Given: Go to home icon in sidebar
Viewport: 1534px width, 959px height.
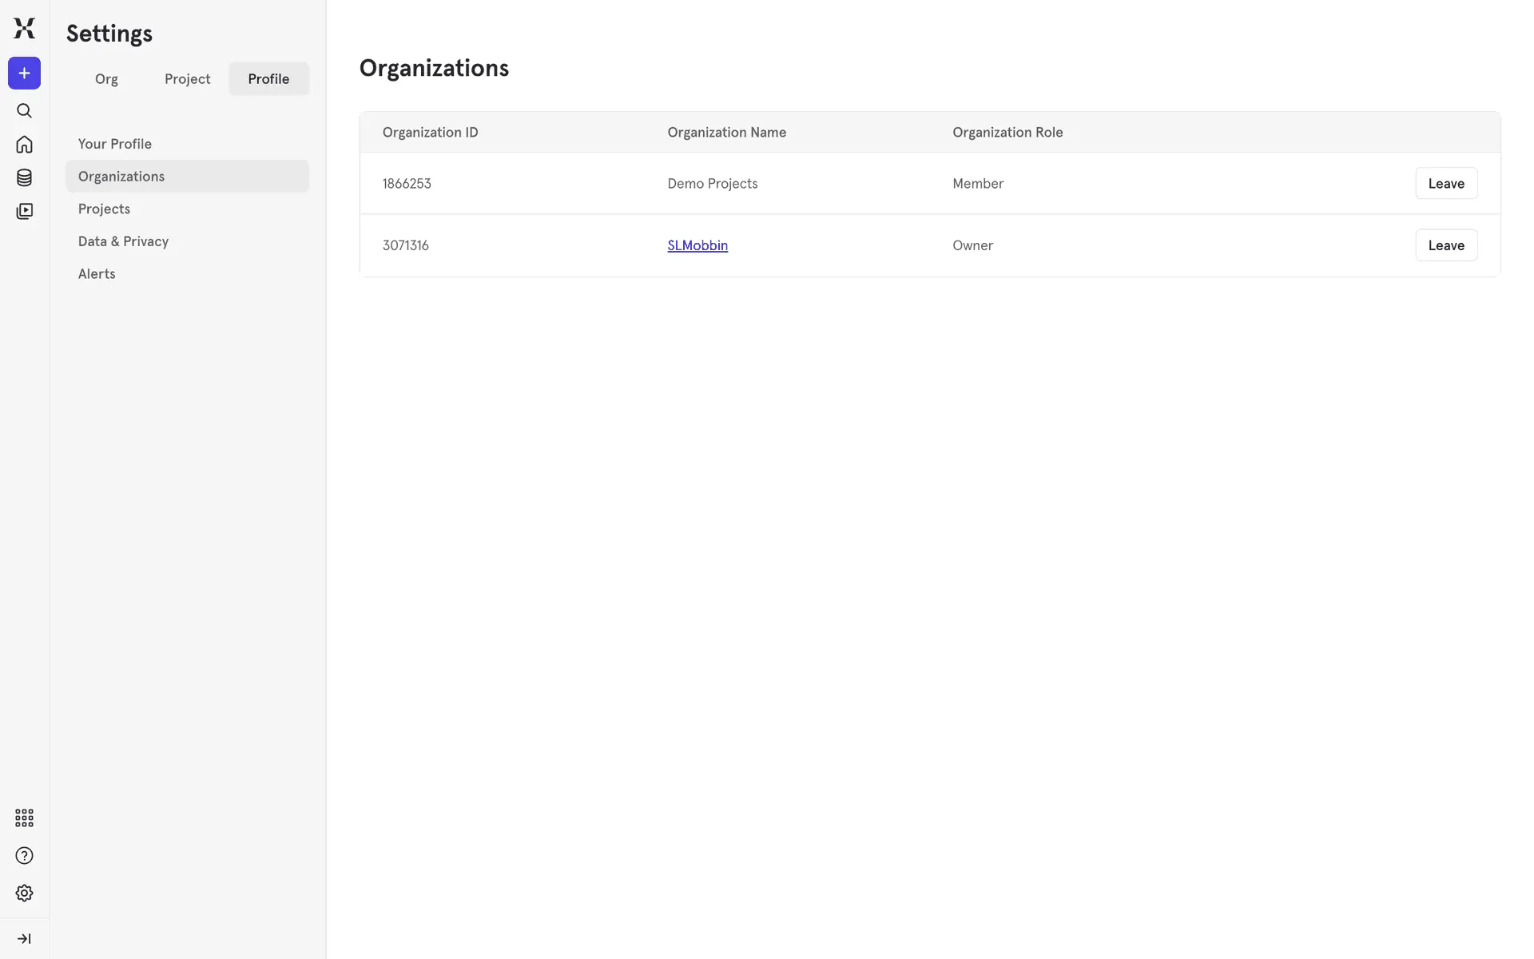Looking at the screenshot, I should pos(24,145).
